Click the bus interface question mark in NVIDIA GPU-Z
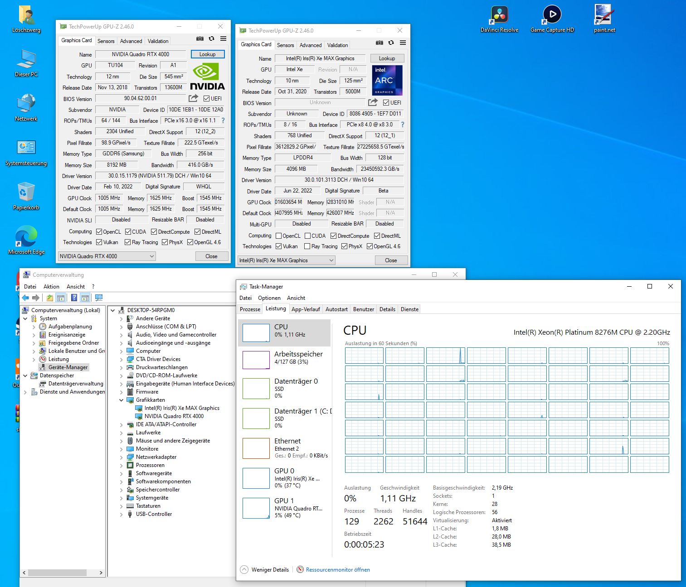Viewport: 686px width, 587px height. tap(223, 120)
